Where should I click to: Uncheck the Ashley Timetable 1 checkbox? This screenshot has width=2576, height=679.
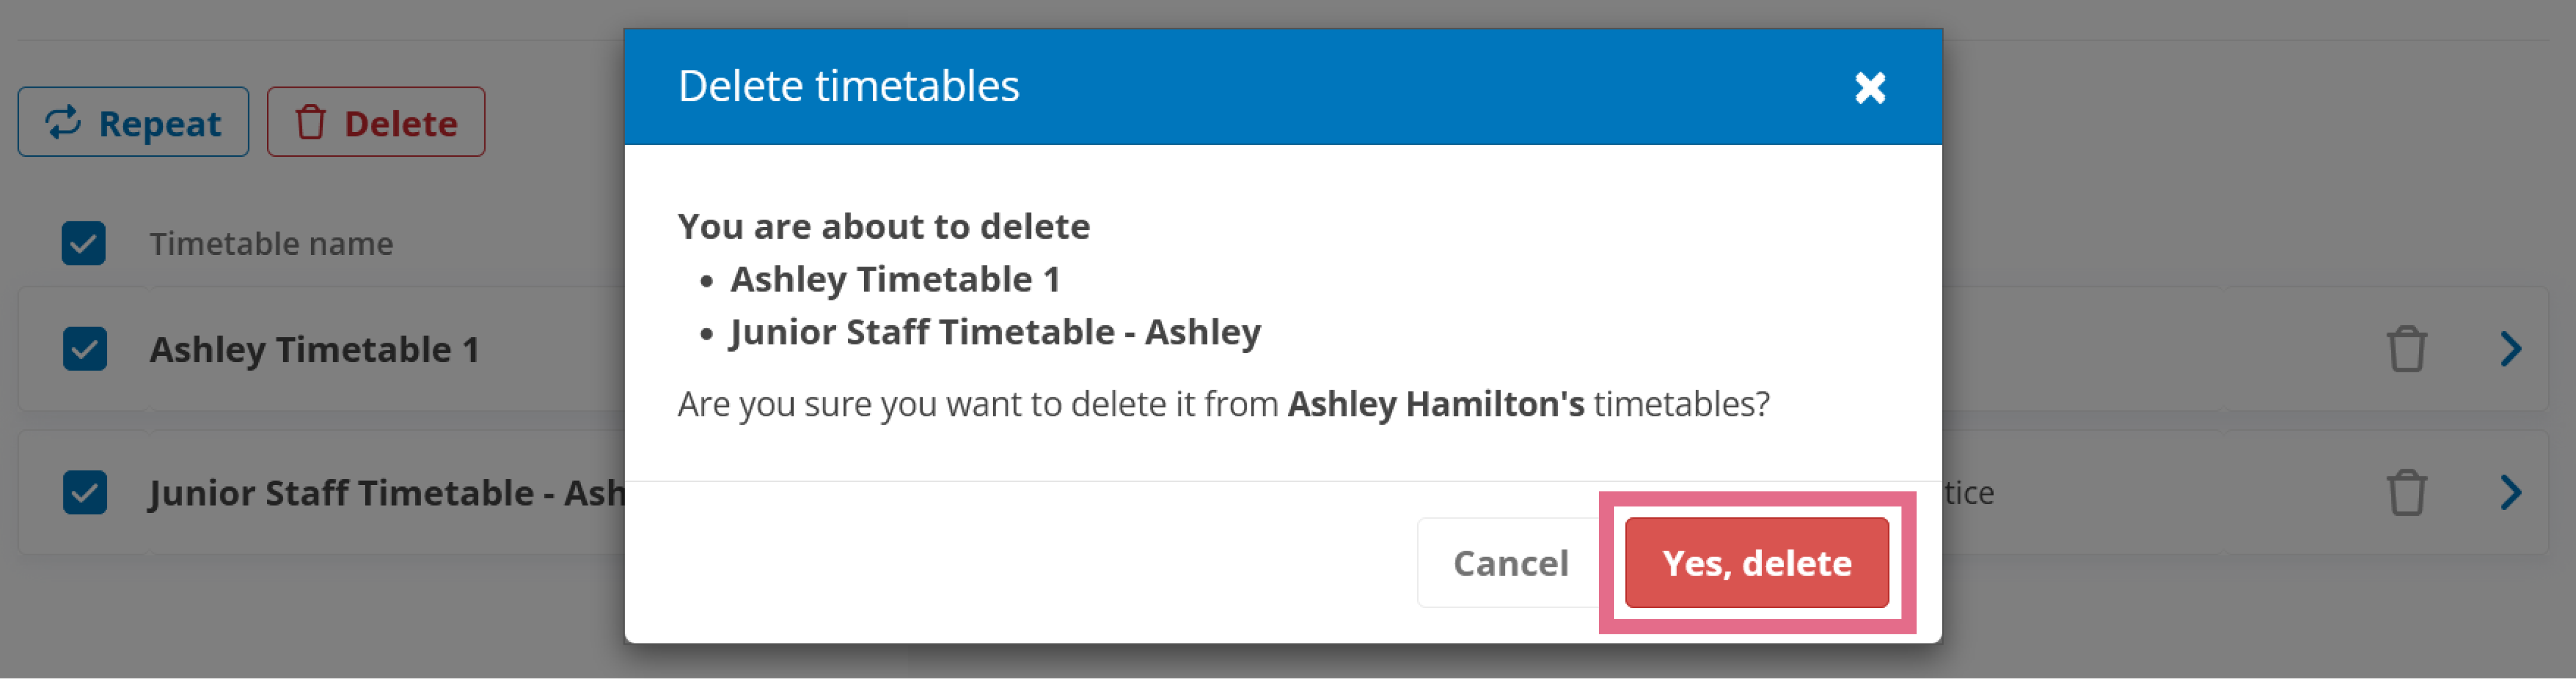[x=84, y=349]
